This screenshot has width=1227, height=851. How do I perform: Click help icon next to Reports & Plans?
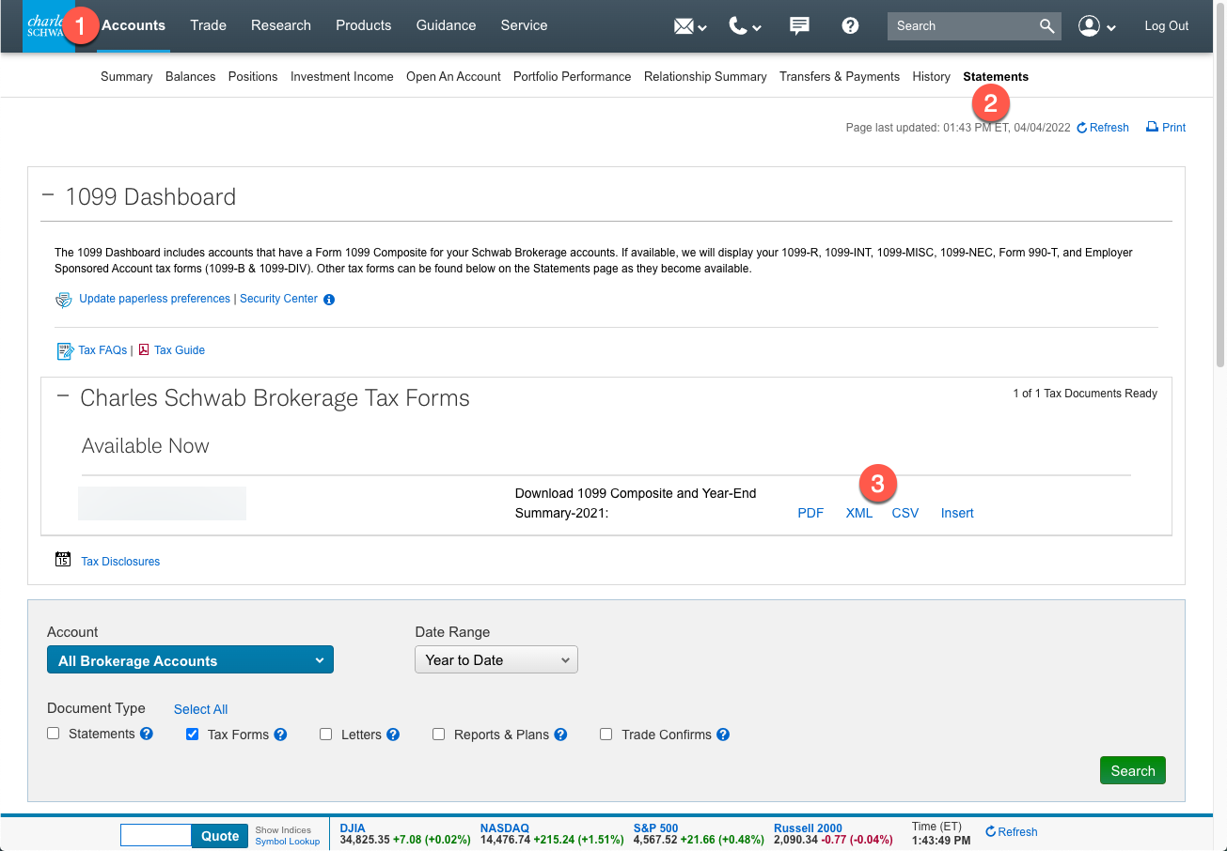click(x=560, y=735)
